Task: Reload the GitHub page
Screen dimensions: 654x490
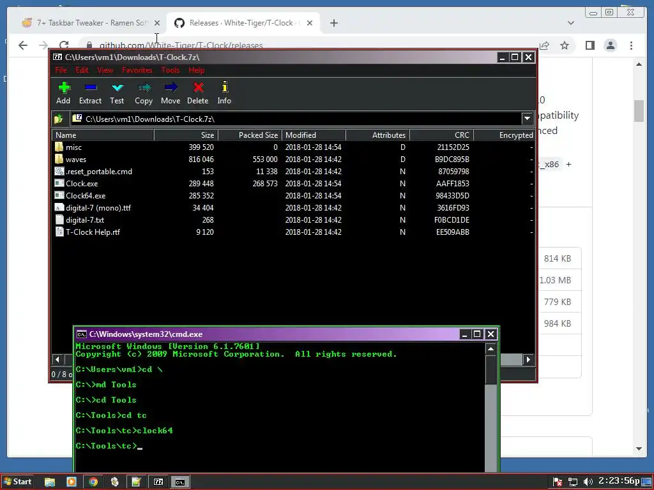Action: tap(64, 45)
